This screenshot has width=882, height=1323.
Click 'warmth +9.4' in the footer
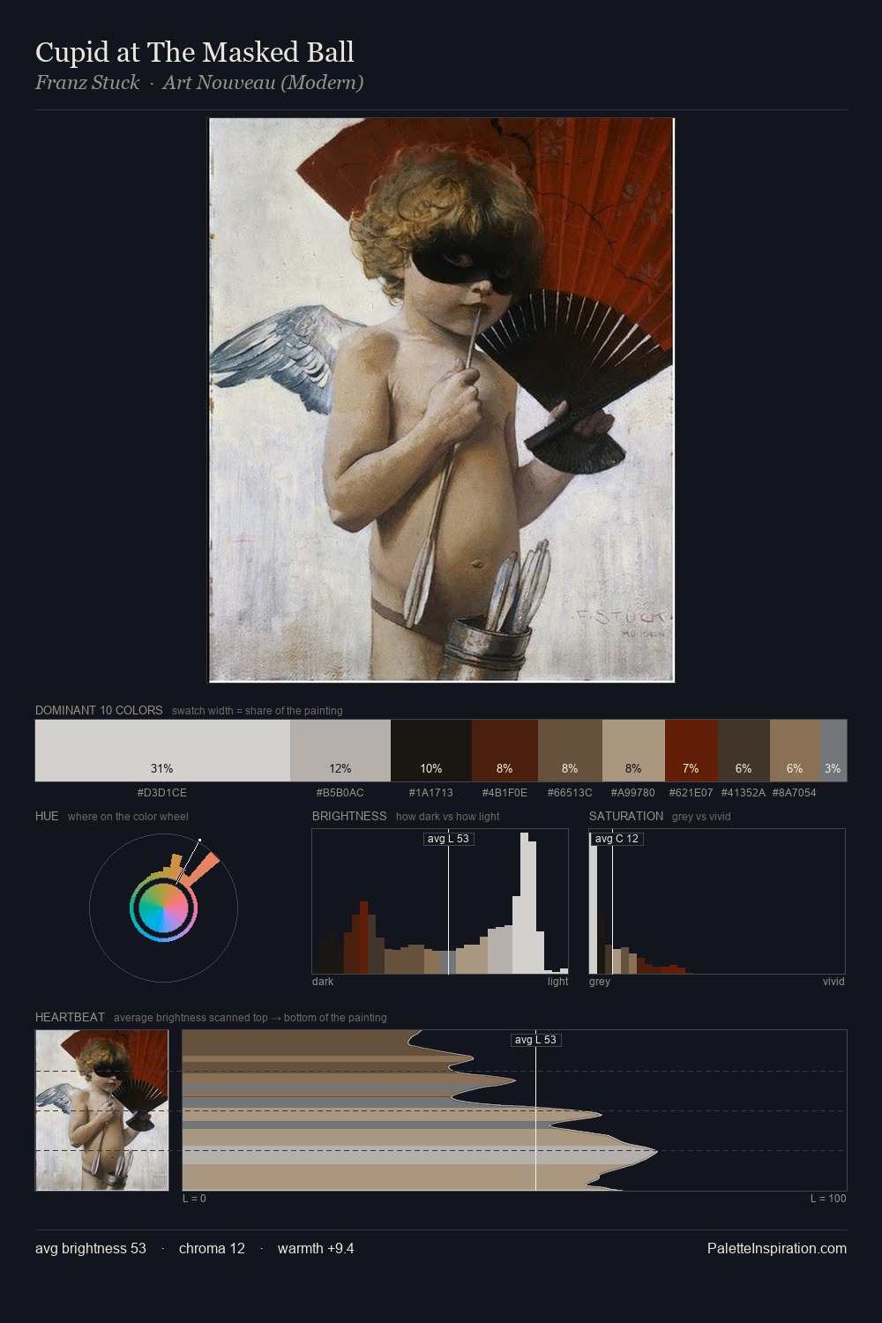(x=316, y=1248)
